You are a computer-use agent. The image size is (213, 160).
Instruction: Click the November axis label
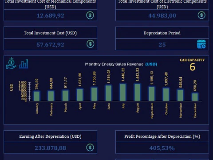coord(181,111)
